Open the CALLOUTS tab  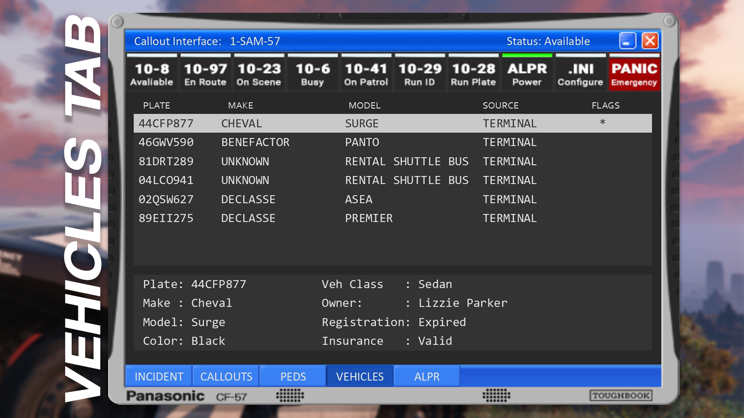(x=226, y=376)
